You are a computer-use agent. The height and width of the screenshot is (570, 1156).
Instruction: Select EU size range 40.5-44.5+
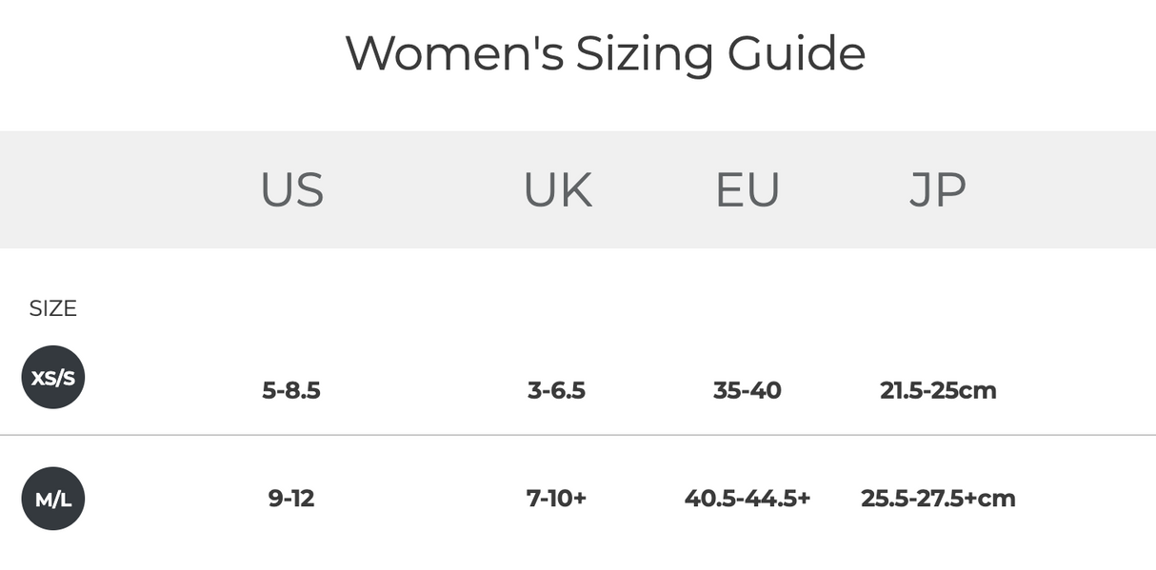point(747,498)
